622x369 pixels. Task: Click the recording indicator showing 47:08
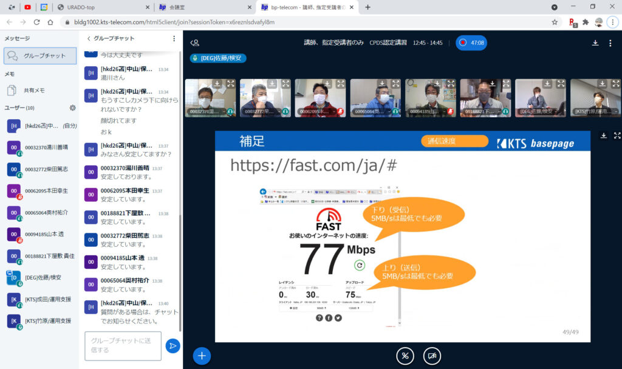tap(471, 43)
